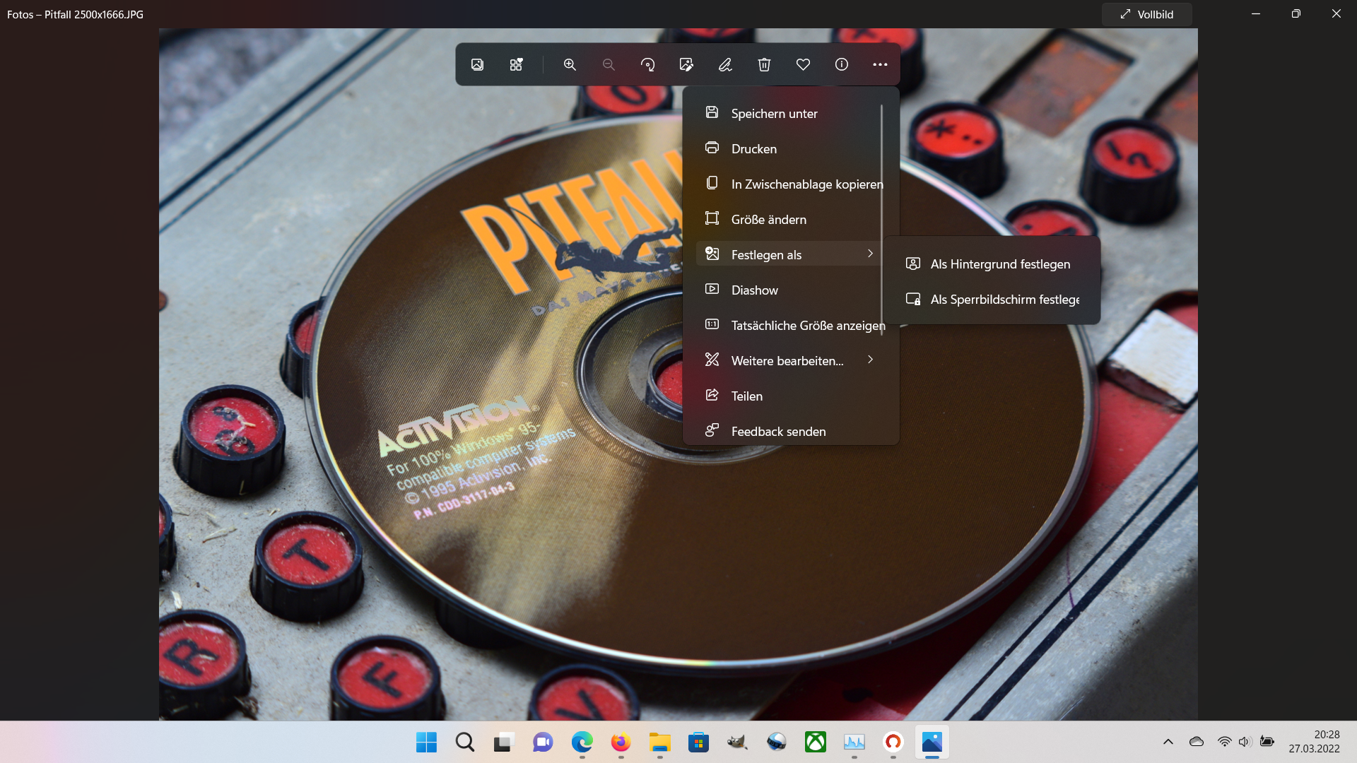The height and width of the screenshot is (763, 1357).
Task: Choose Drucken from the menu
Action: pos(753,148)
